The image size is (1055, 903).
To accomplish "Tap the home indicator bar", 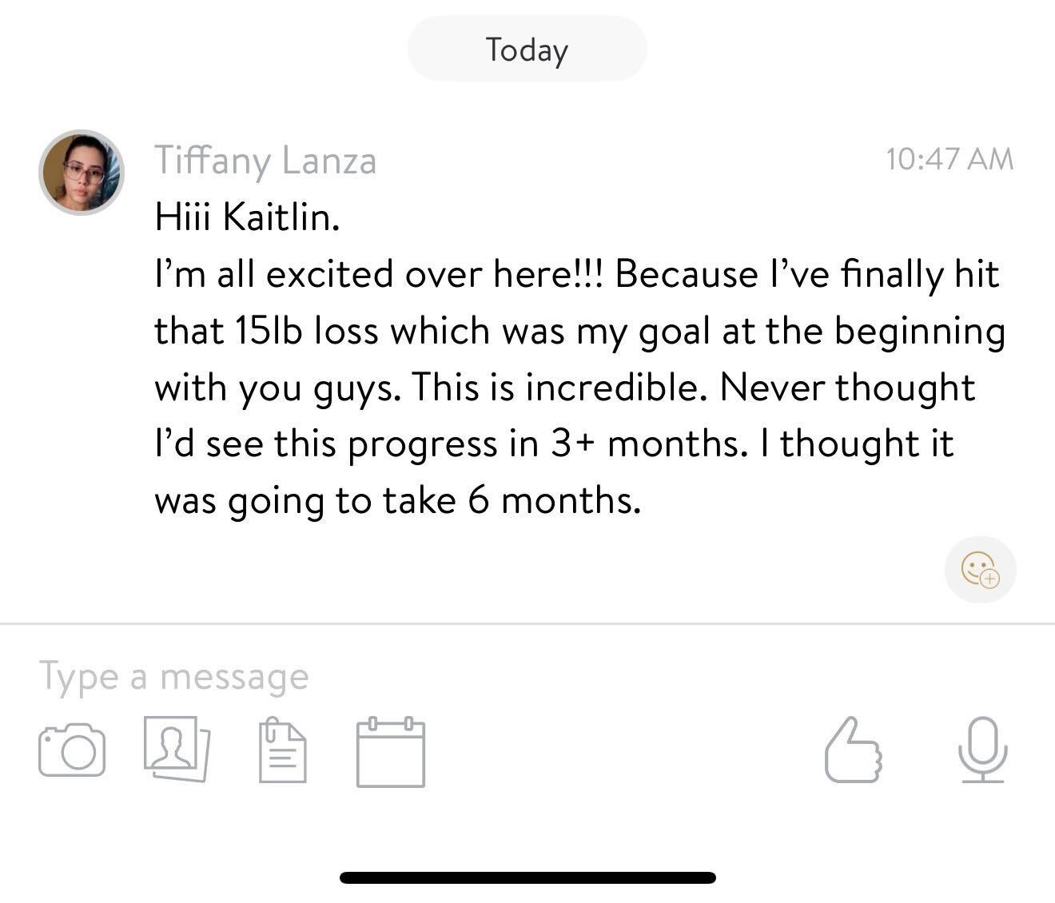I will pyautogui.click(x=527, y=877).
